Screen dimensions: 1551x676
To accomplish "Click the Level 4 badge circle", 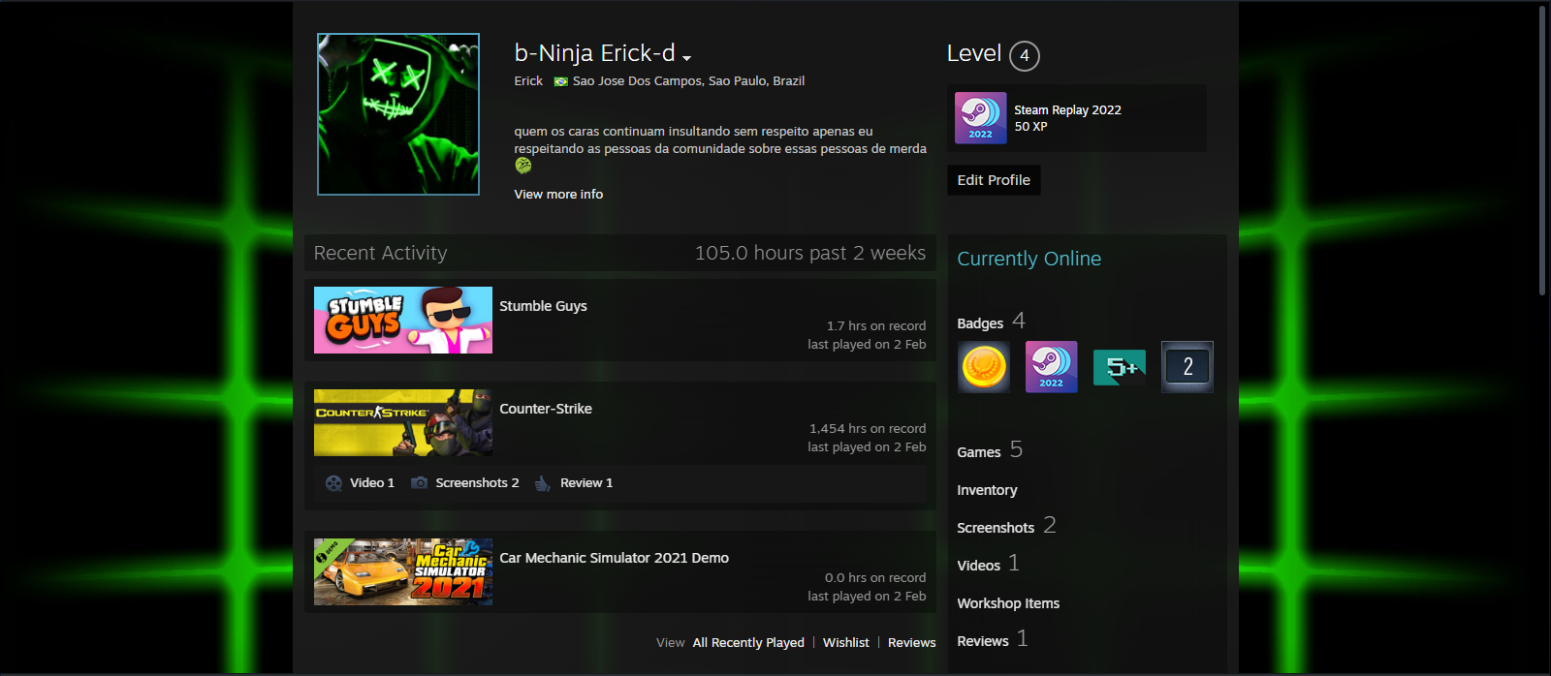I will coord(1025,56).
